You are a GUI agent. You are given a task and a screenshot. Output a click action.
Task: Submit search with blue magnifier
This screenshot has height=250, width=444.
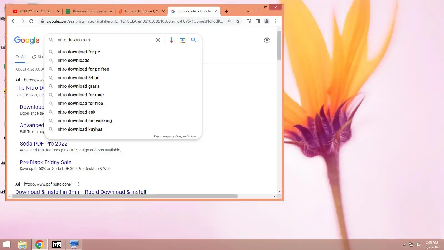193,40
